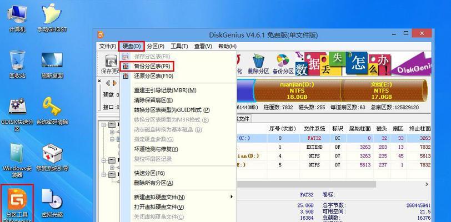
Task: Open the 文件(F) menu
Action: point(108,46)
